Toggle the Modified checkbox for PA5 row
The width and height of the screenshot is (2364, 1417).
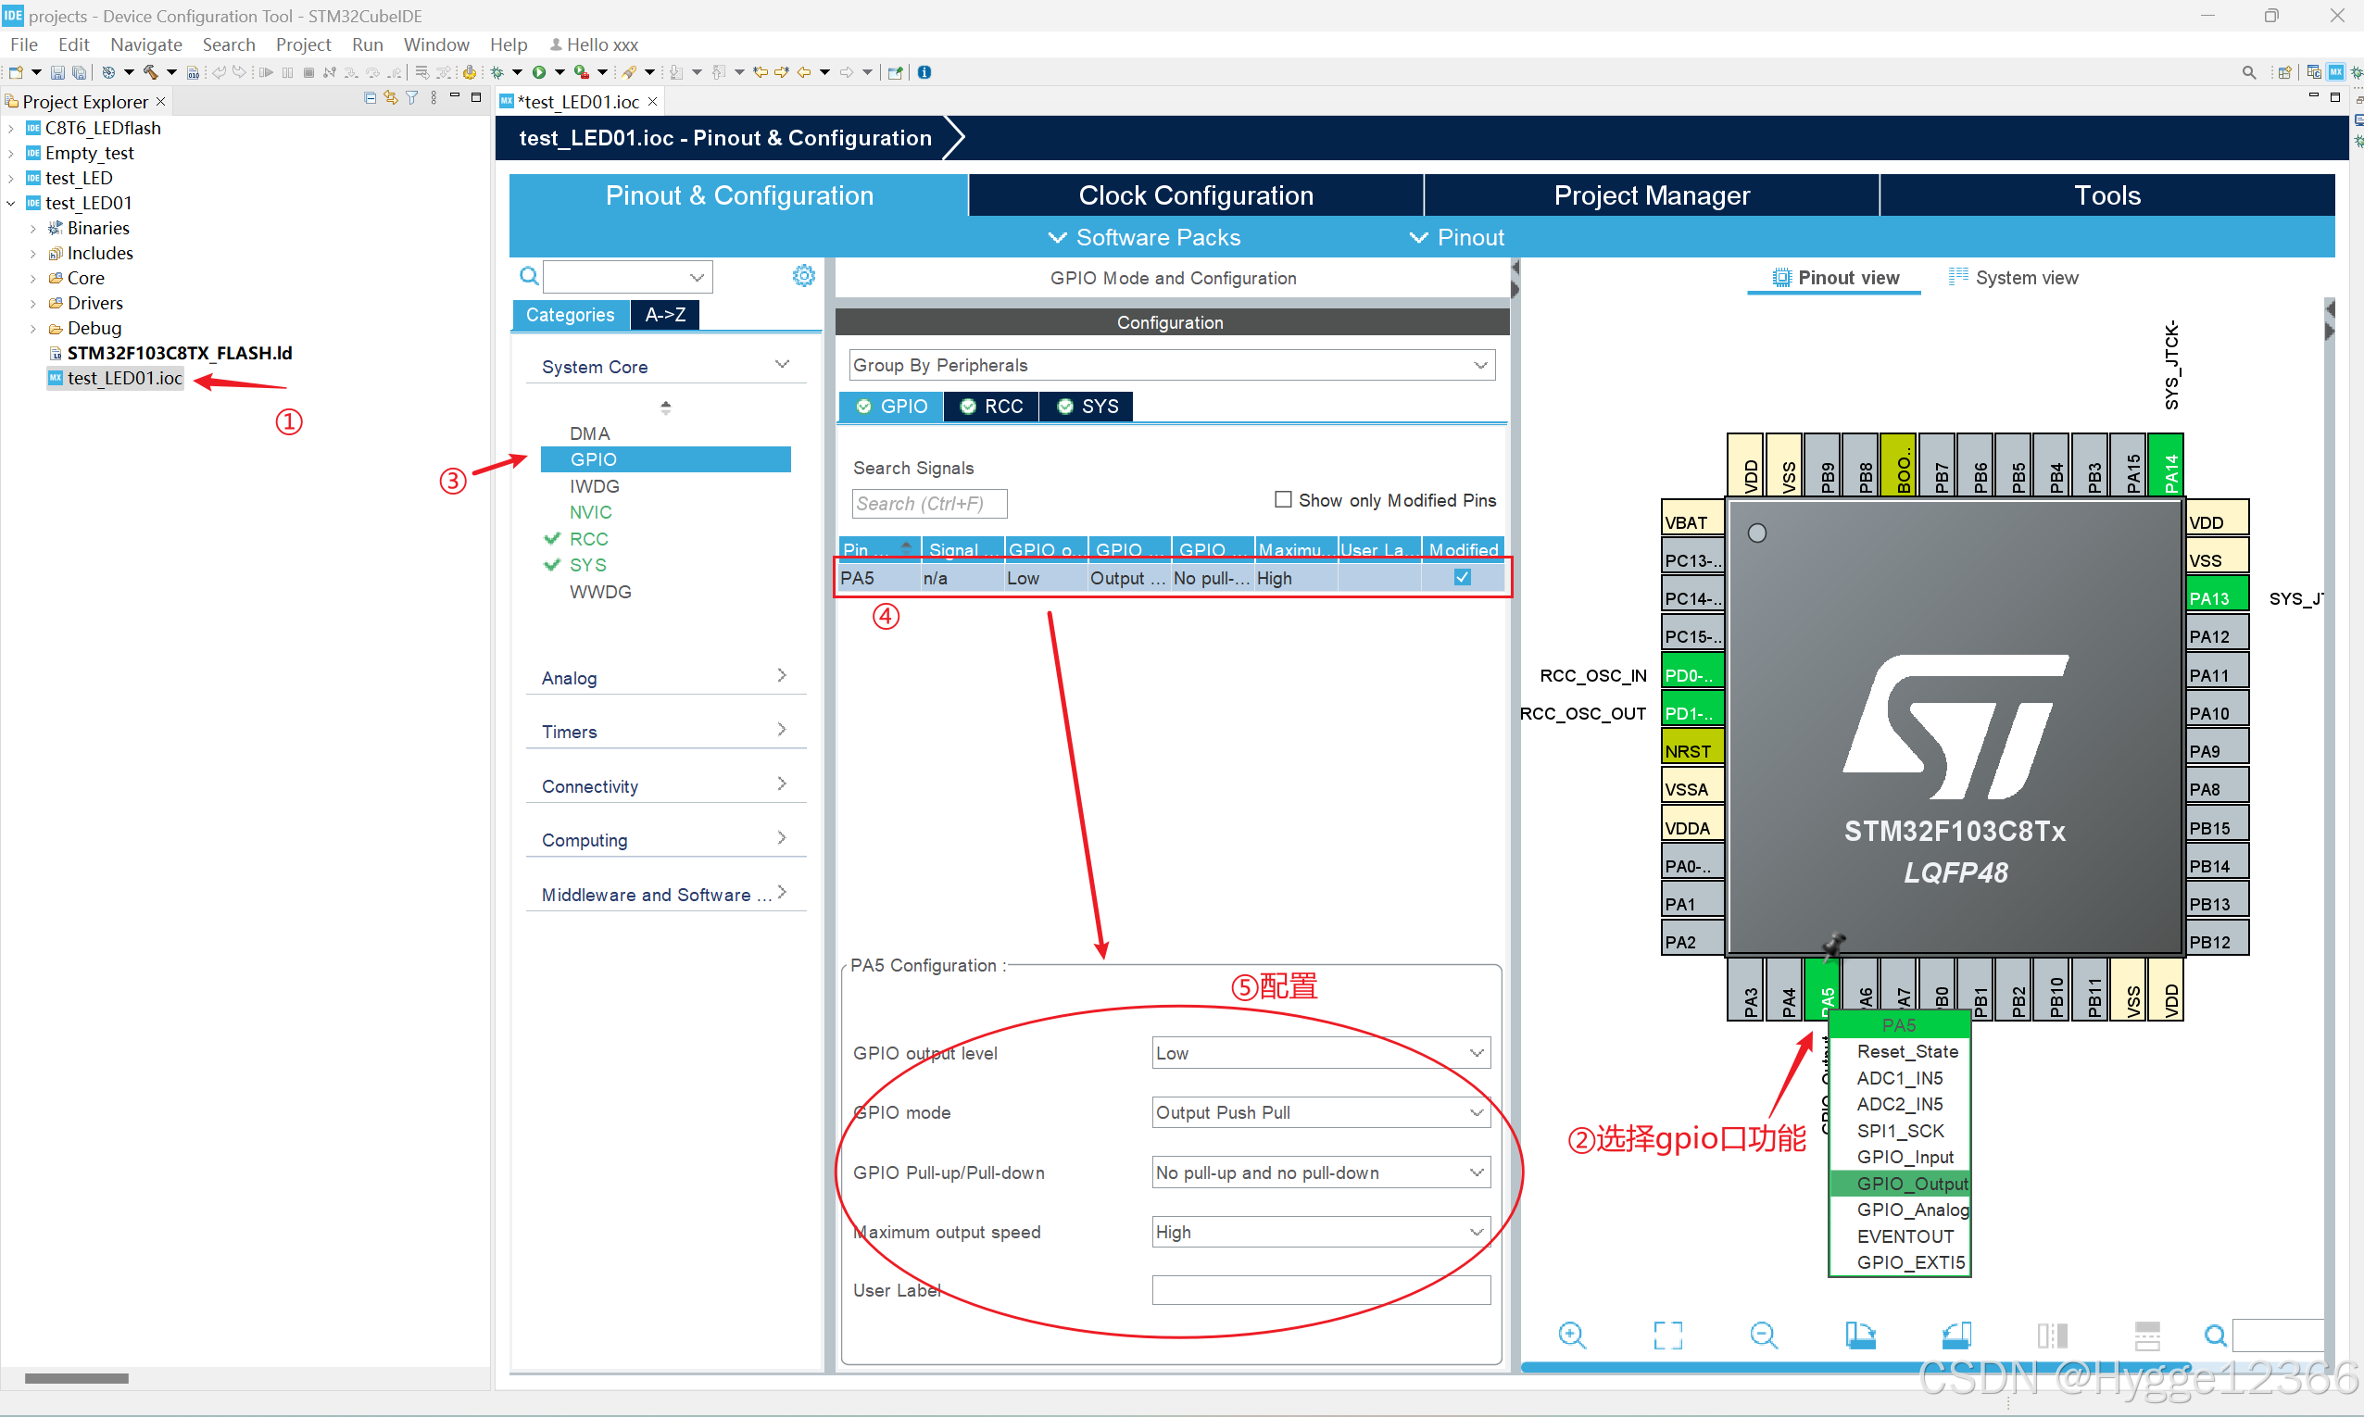tap(1462, 577)
